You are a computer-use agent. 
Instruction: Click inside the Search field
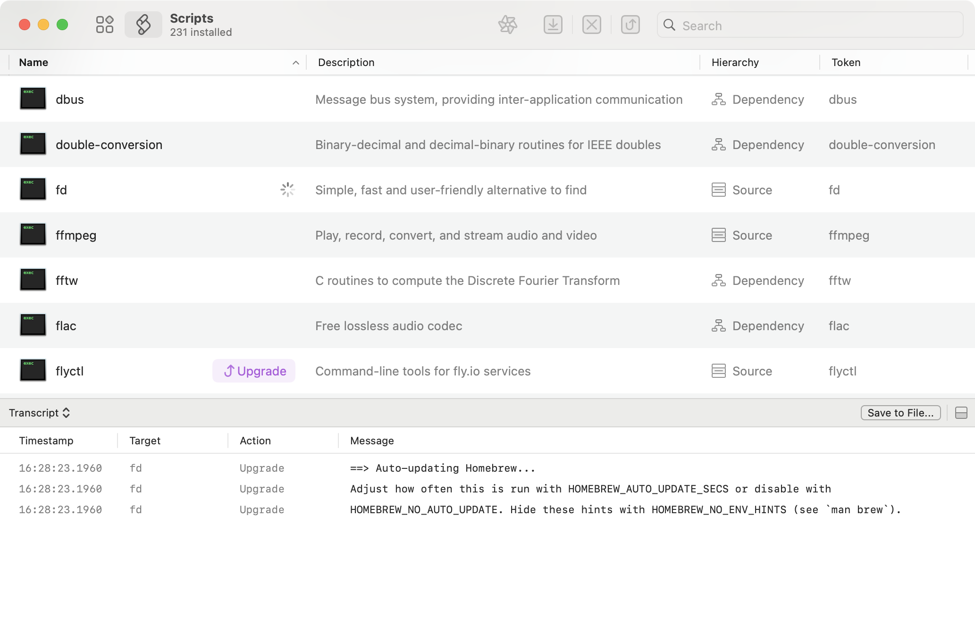click(x=816, y=25)
